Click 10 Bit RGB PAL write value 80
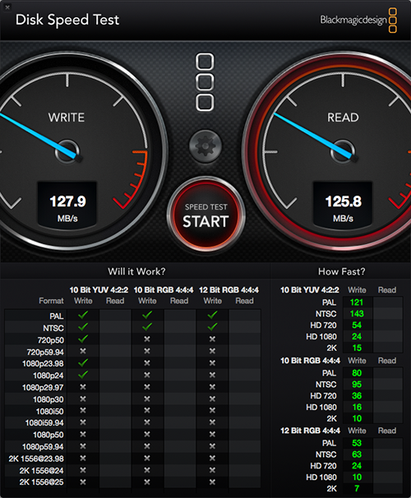The width and height of the screenshot is (411, 498). tap(357, 373)
